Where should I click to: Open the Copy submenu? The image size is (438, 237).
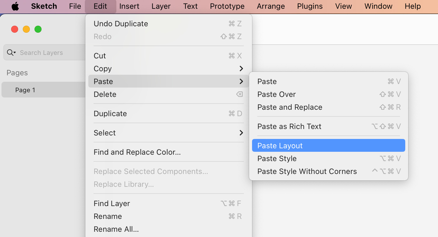tap(168, 69)
